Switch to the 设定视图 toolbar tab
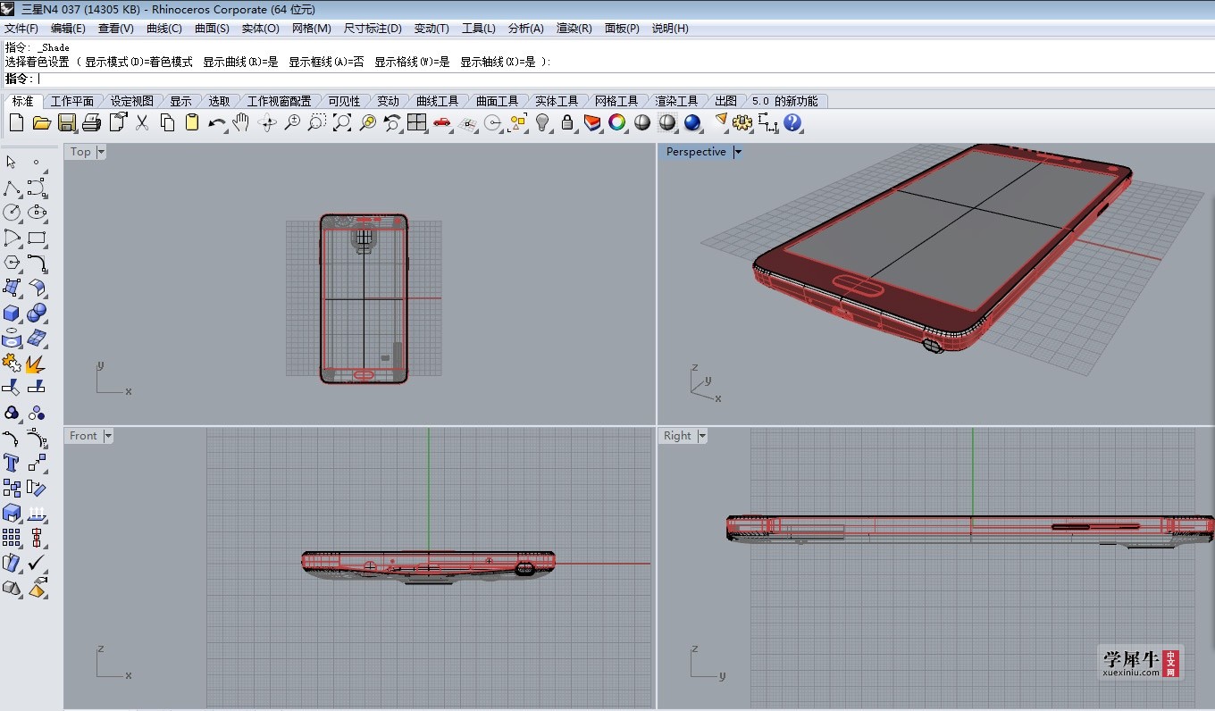The image size is (1215, 711). coord(132,101)
